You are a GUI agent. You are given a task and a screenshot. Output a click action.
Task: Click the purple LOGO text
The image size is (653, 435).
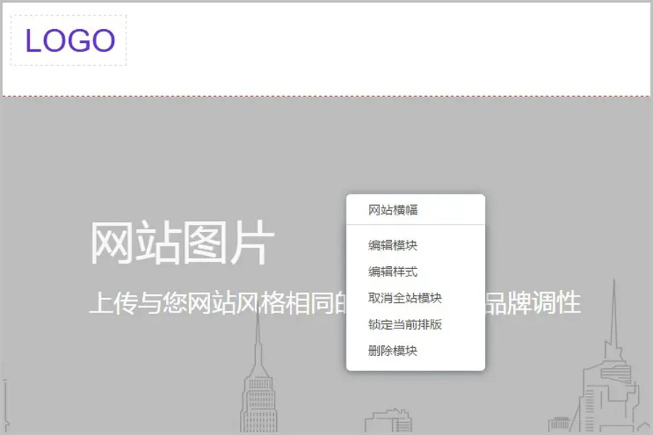point(70,41)
